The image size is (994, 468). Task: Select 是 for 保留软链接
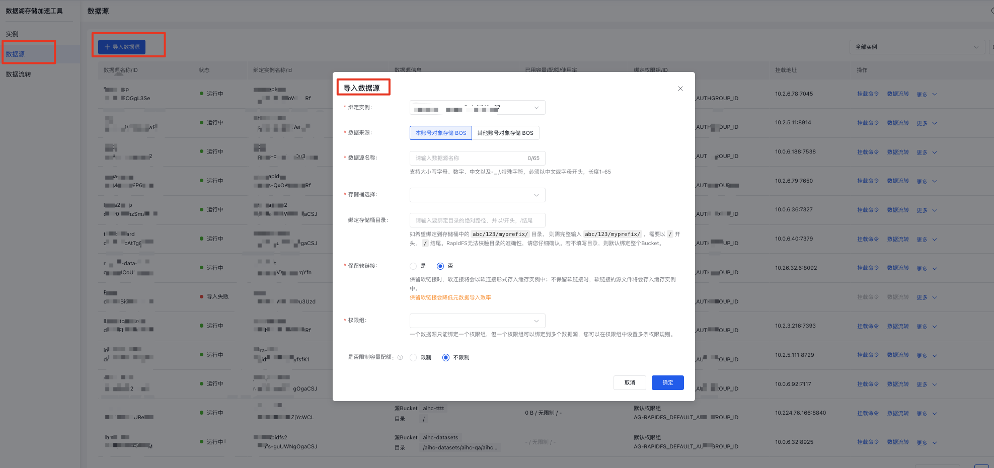click(413, 266)
